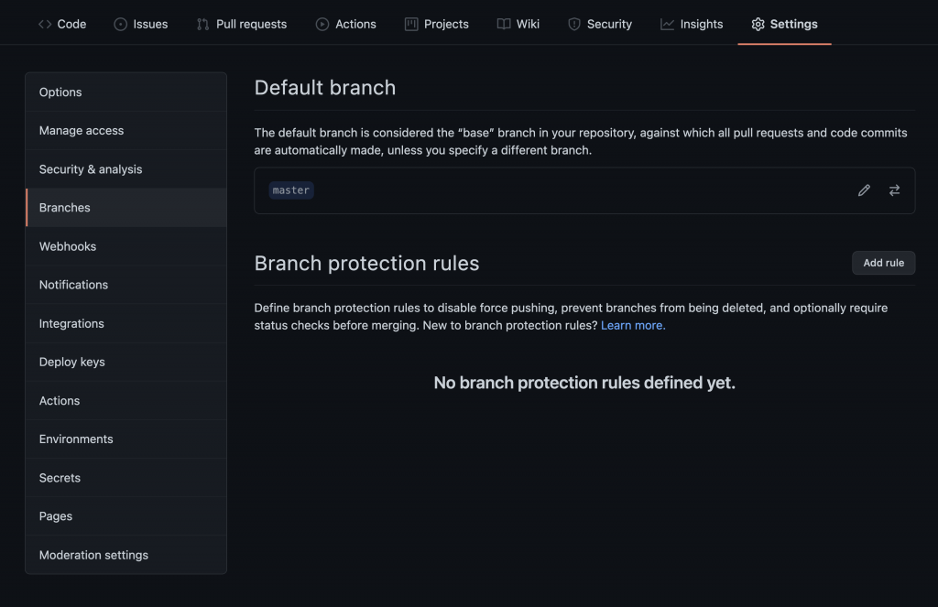
Task: Follow the Learn more link
Action: 633,325
